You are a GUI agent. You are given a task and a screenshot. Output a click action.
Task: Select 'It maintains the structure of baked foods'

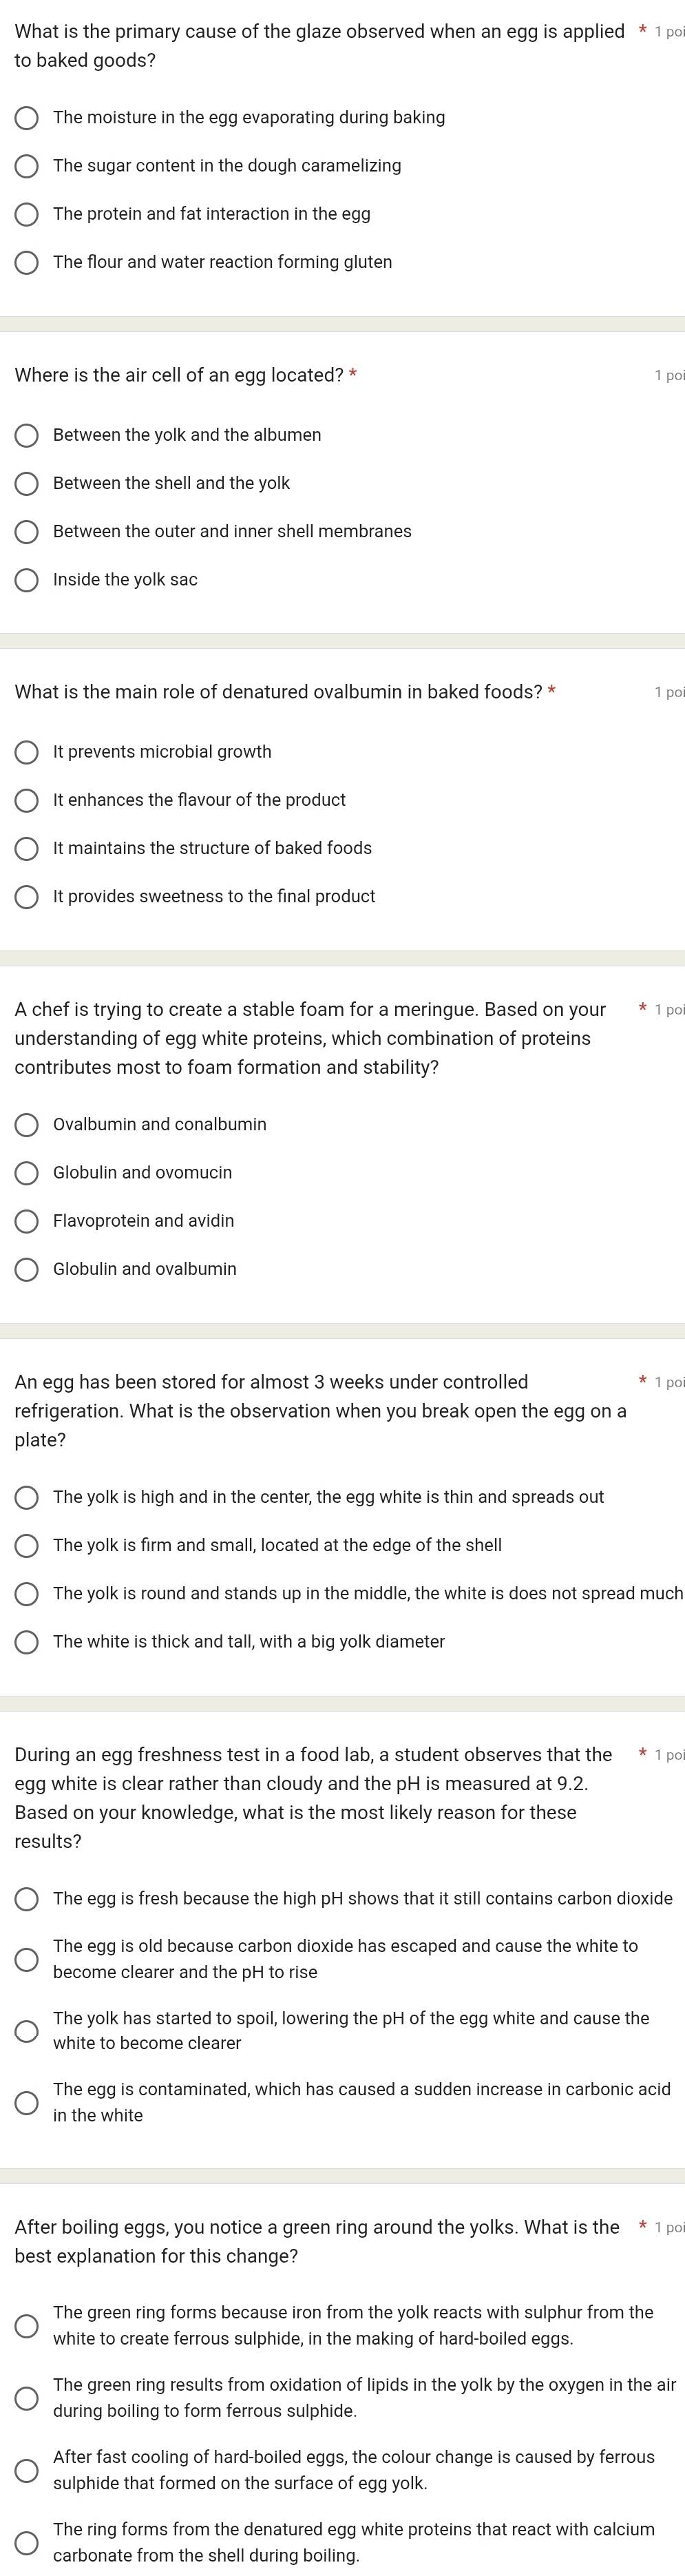tap(27, 848)
